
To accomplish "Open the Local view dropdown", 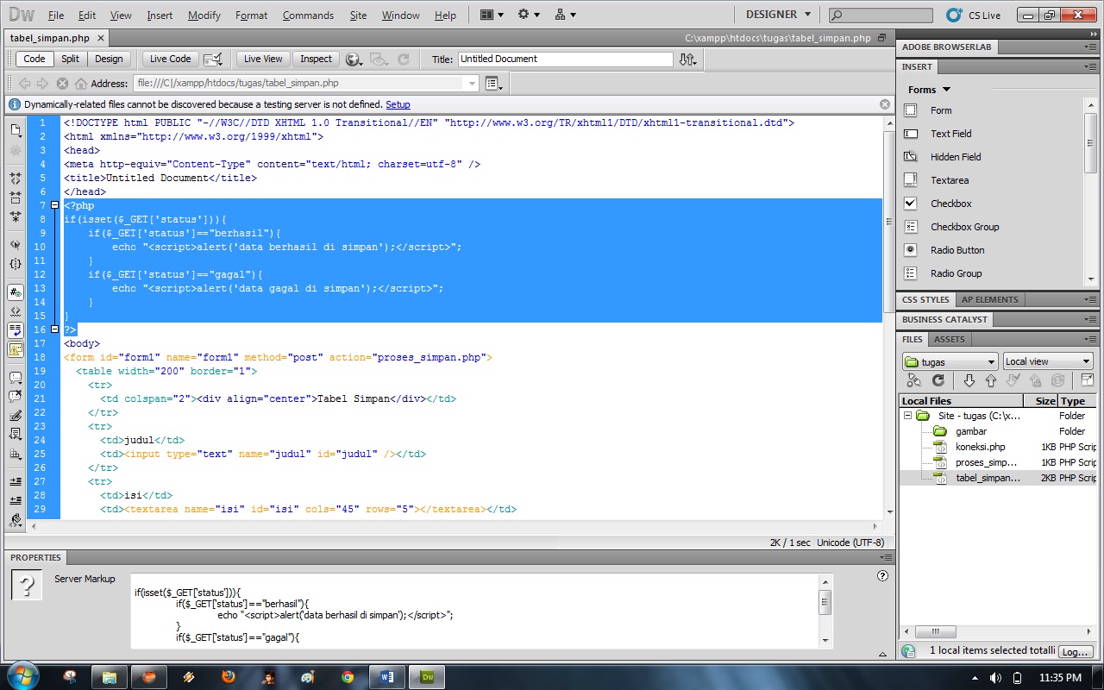I will (x=1048, y=361).
